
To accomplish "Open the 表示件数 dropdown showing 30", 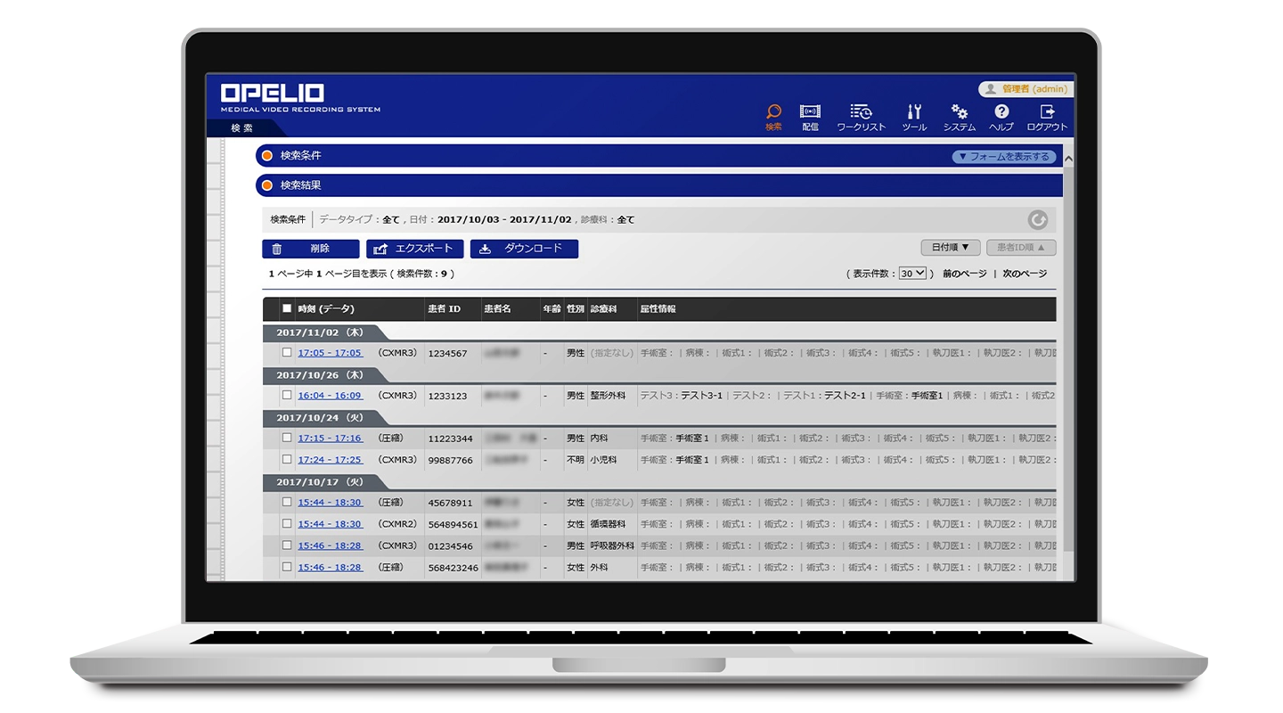I will [912, 274].
